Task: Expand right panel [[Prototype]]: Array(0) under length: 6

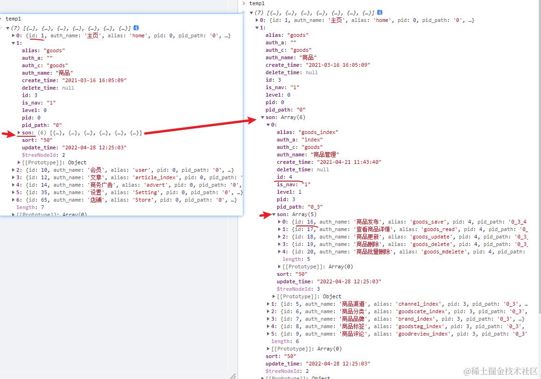Action: (x=268, y=349)
